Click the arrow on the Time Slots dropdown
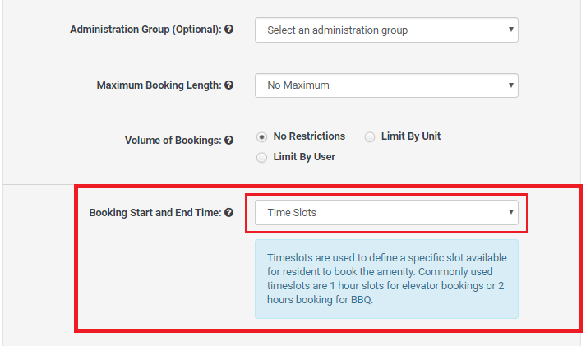The height and width of the screenshot is (346, 586). pyautogui.click(x=510, y=212)
